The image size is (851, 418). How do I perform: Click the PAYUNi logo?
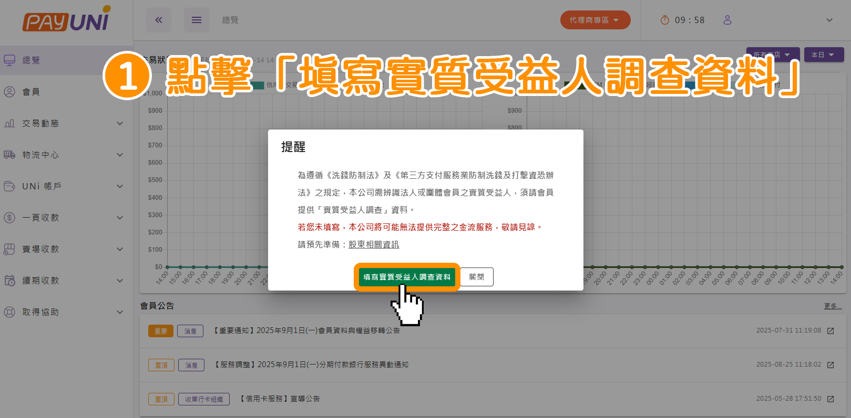tap(66, 20)
